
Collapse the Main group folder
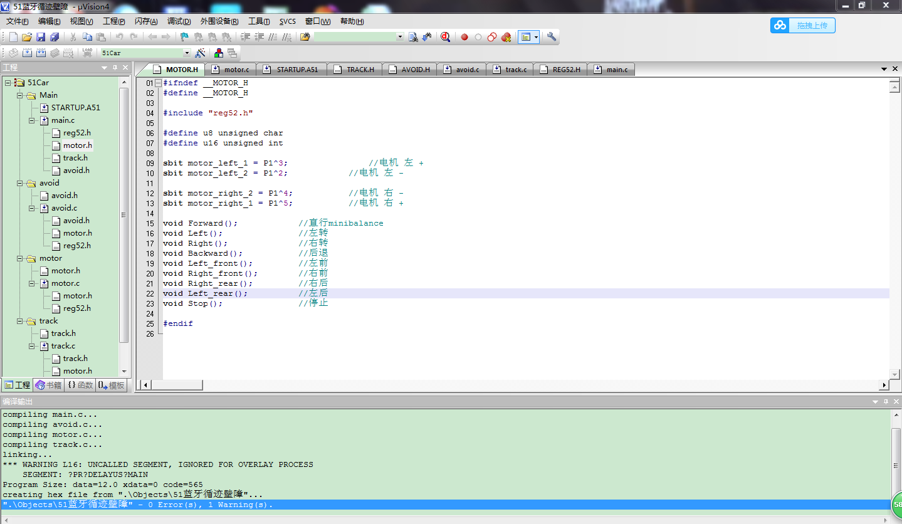[x=19, y=95]
